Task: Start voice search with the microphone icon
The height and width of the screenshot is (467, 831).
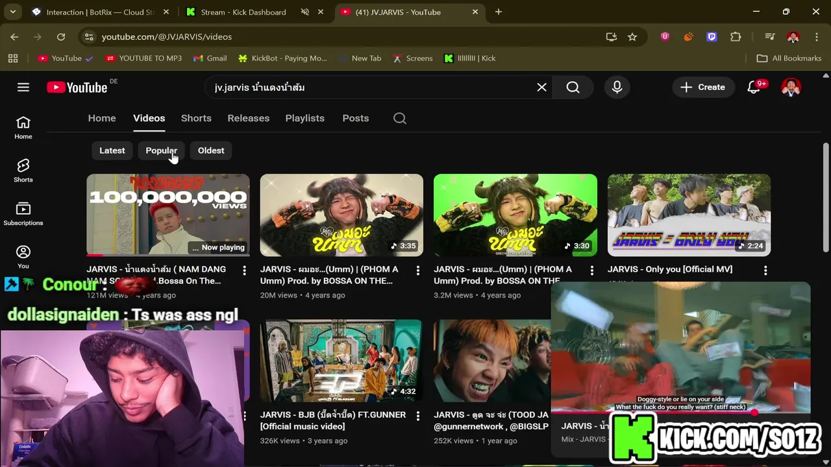Action: (617, 87)
